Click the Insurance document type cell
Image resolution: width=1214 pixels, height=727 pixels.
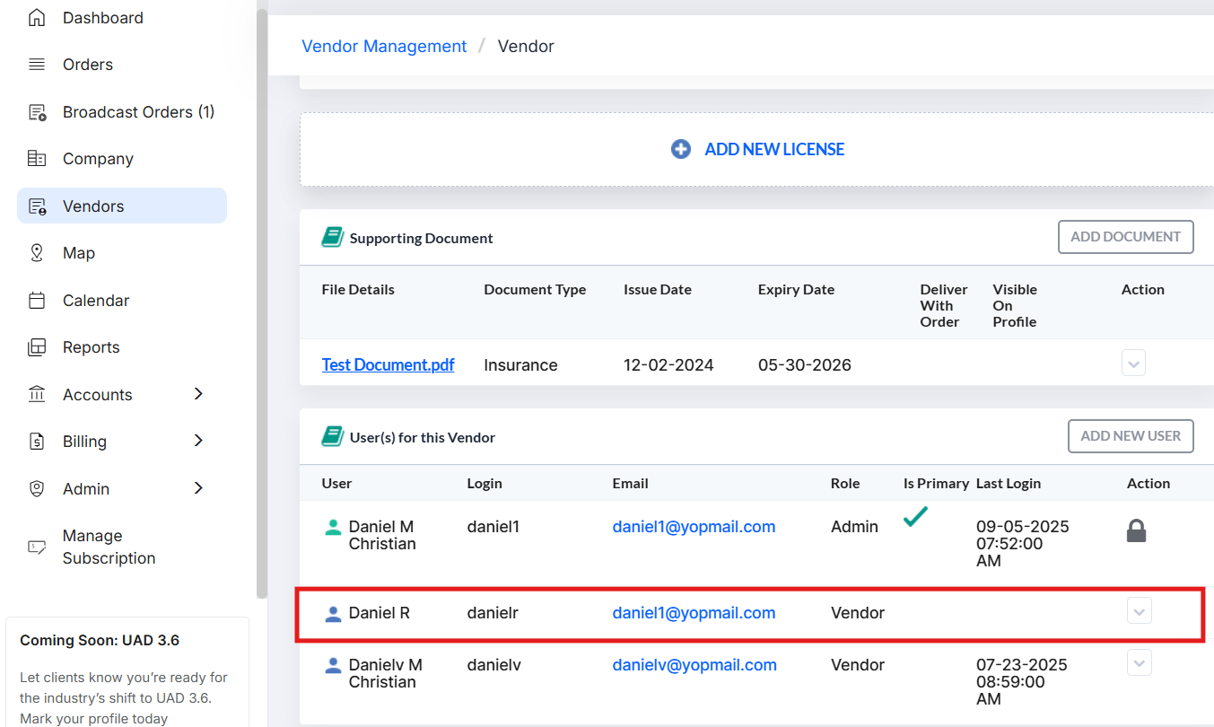pyautogui.click(x=520, y=365)
